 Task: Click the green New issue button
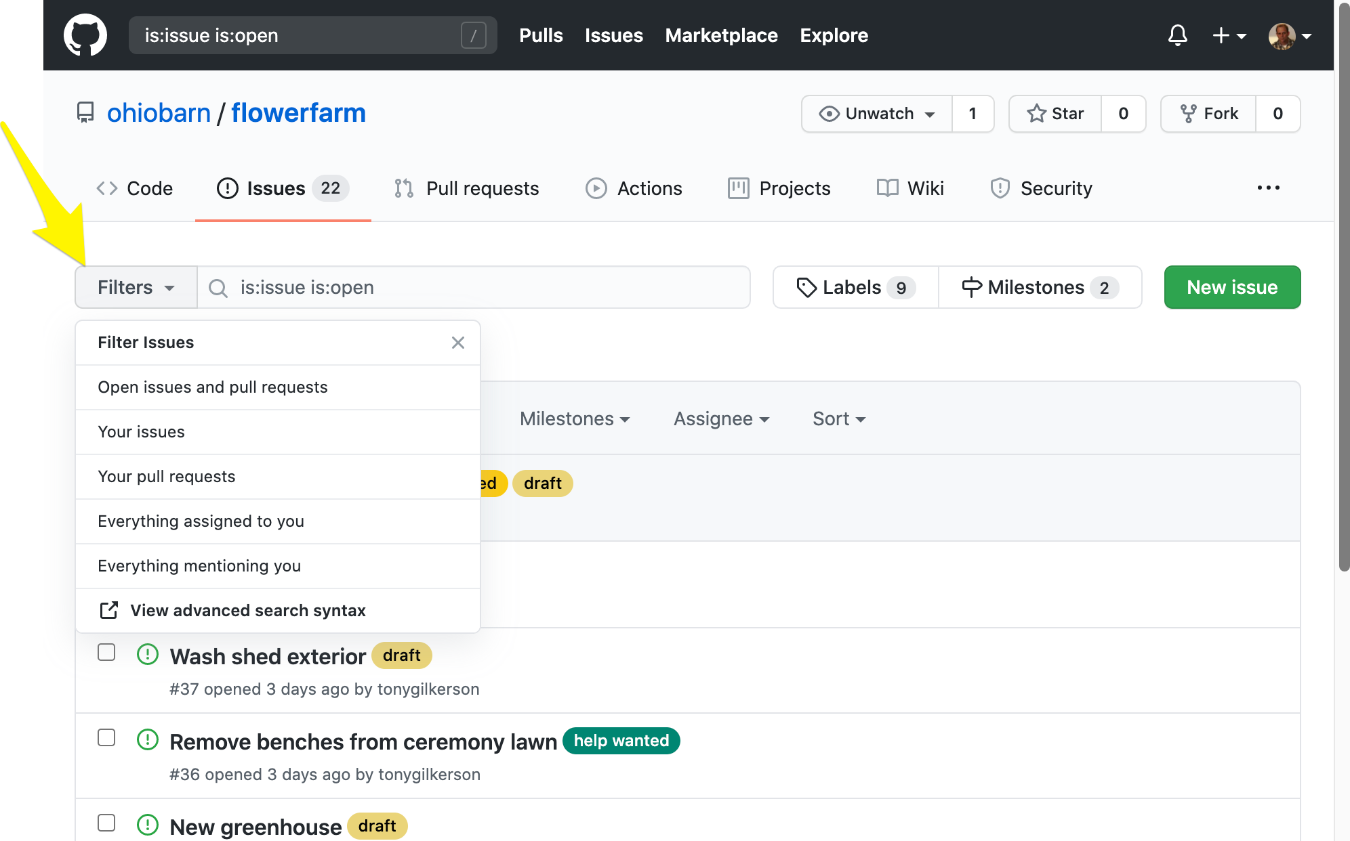(1232, 287)
